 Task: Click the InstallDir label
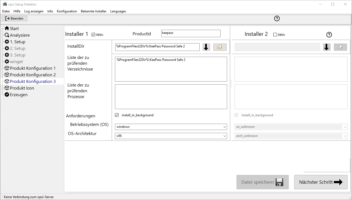click(x=76, y=46)
